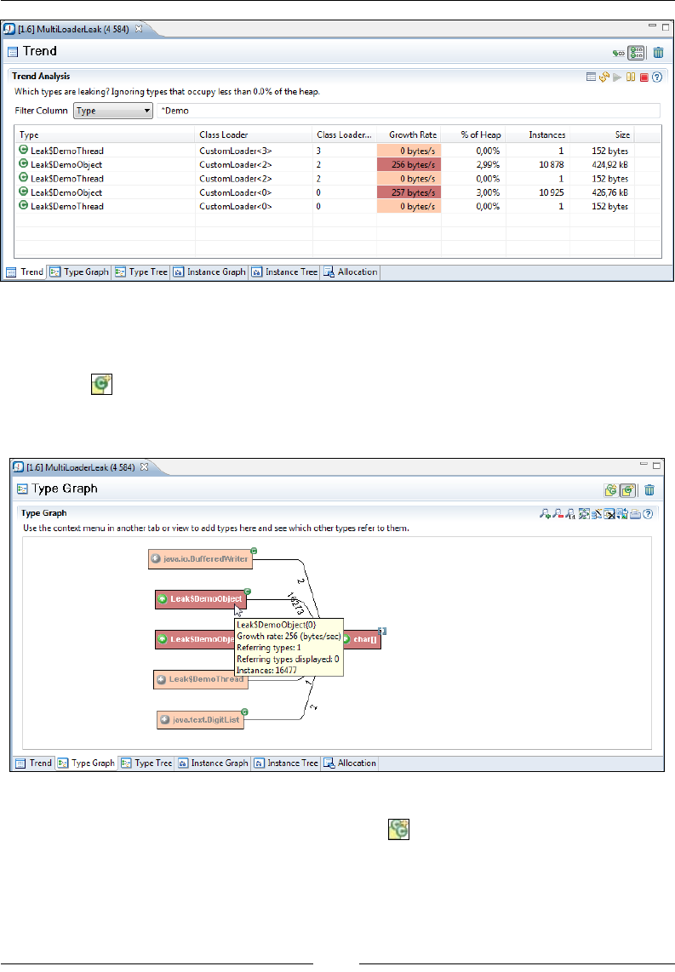Expand the top Leak$DemoObject node plus icon
This screenshot has width=675, height=972.
(163, 599)
